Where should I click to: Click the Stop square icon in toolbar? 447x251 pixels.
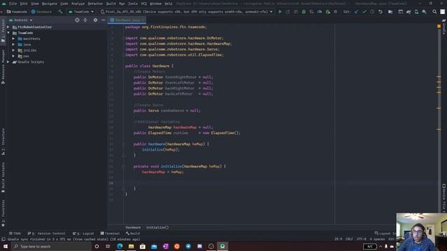click(335, 12)
